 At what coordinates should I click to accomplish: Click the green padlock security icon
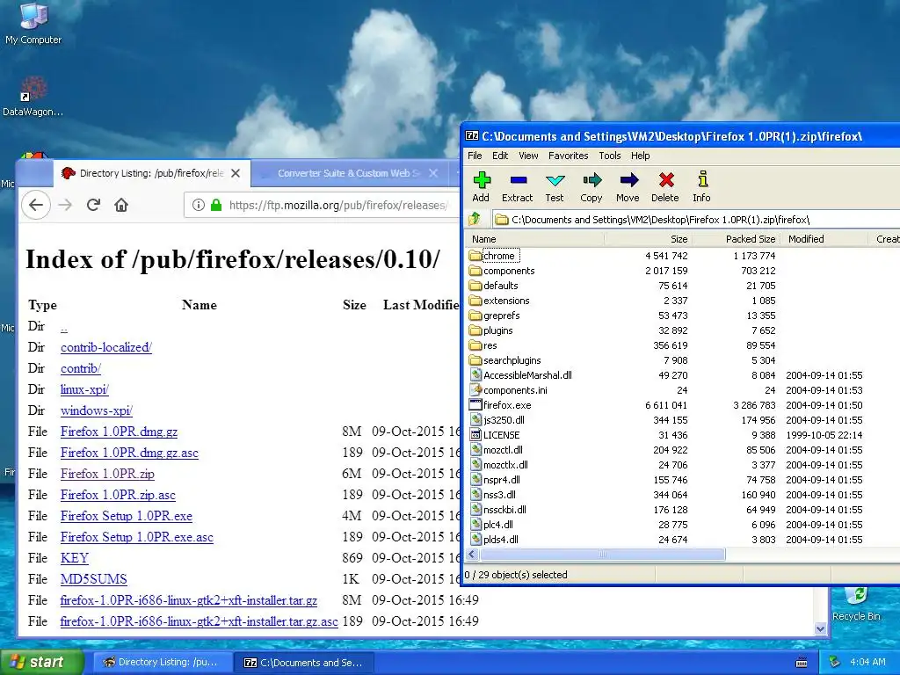point(216,205)
